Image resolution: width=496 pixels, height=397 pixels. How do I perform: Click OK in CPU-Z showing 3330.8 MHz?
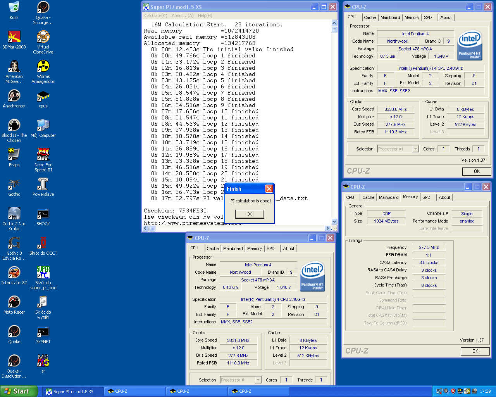coord(477,171)
